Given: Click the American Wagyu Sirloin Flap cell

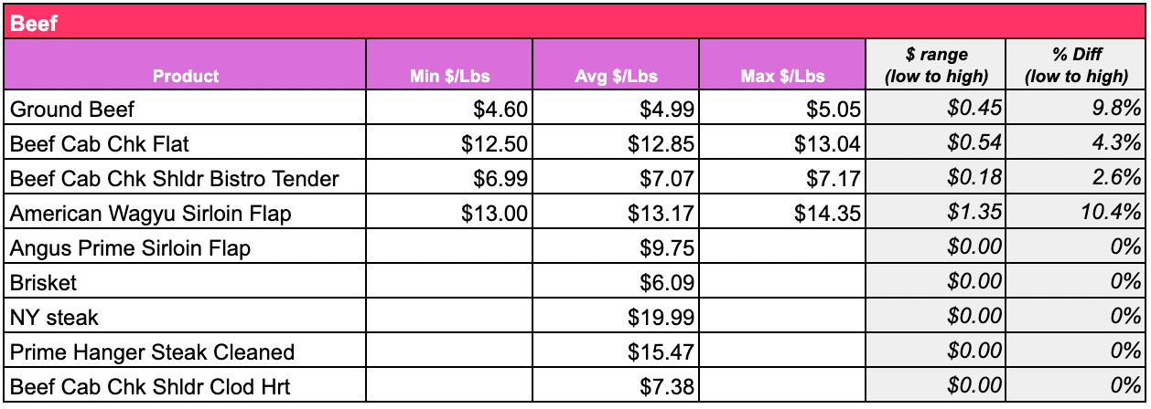Looking at the screenshot, I should (x=186, y=214).
